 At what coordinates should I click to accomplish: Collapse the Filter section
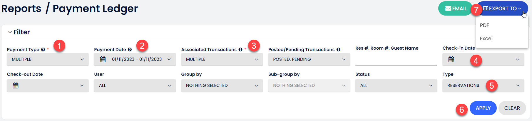point(10,32)
